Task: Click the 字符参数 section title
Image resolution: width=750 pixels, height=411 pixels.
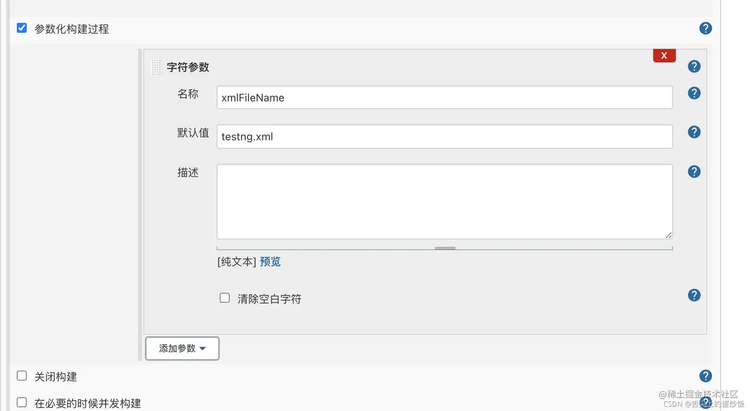Action: pos(188,67)
